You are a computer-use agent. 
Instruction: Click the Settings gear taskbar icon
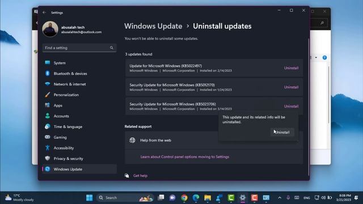[x=242, y=198]
